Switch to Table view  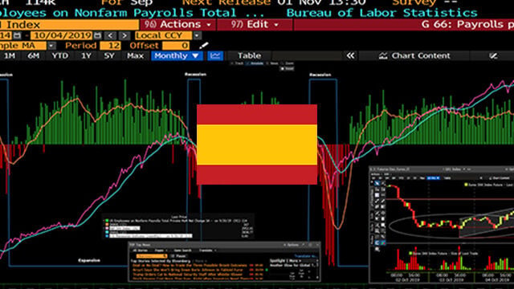click(x=249, y=55)
